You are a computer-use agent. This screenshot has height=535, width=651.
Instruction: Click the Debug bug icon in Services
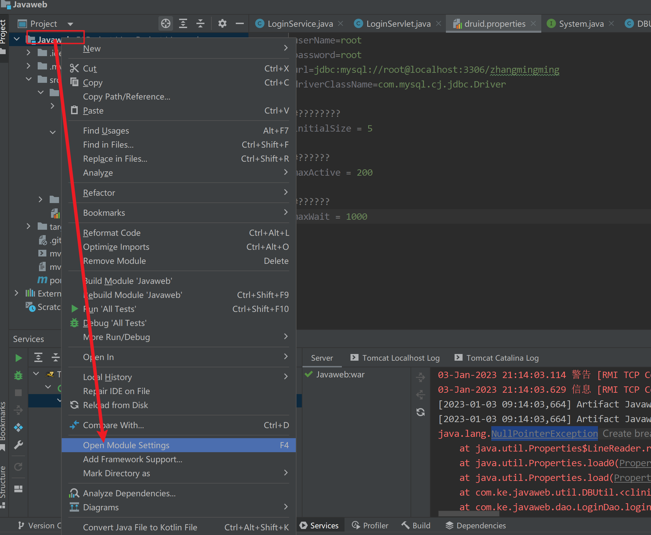19,375
